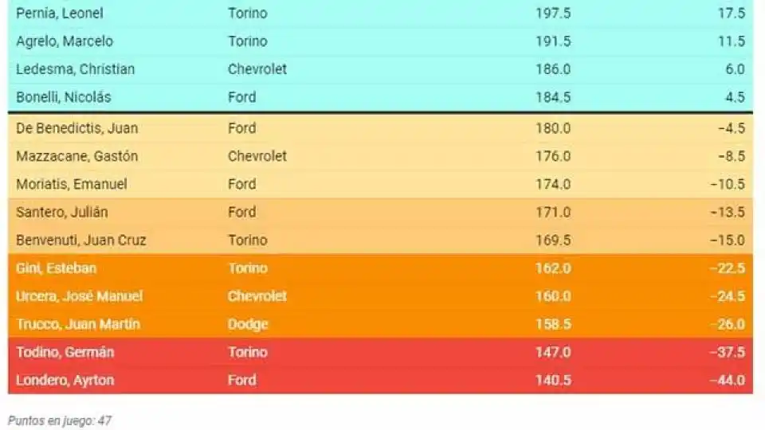This screenshot has height=430, width=765.
Task: Select the Agrelo, Marcelo row name
Action: tap(65, 41)
